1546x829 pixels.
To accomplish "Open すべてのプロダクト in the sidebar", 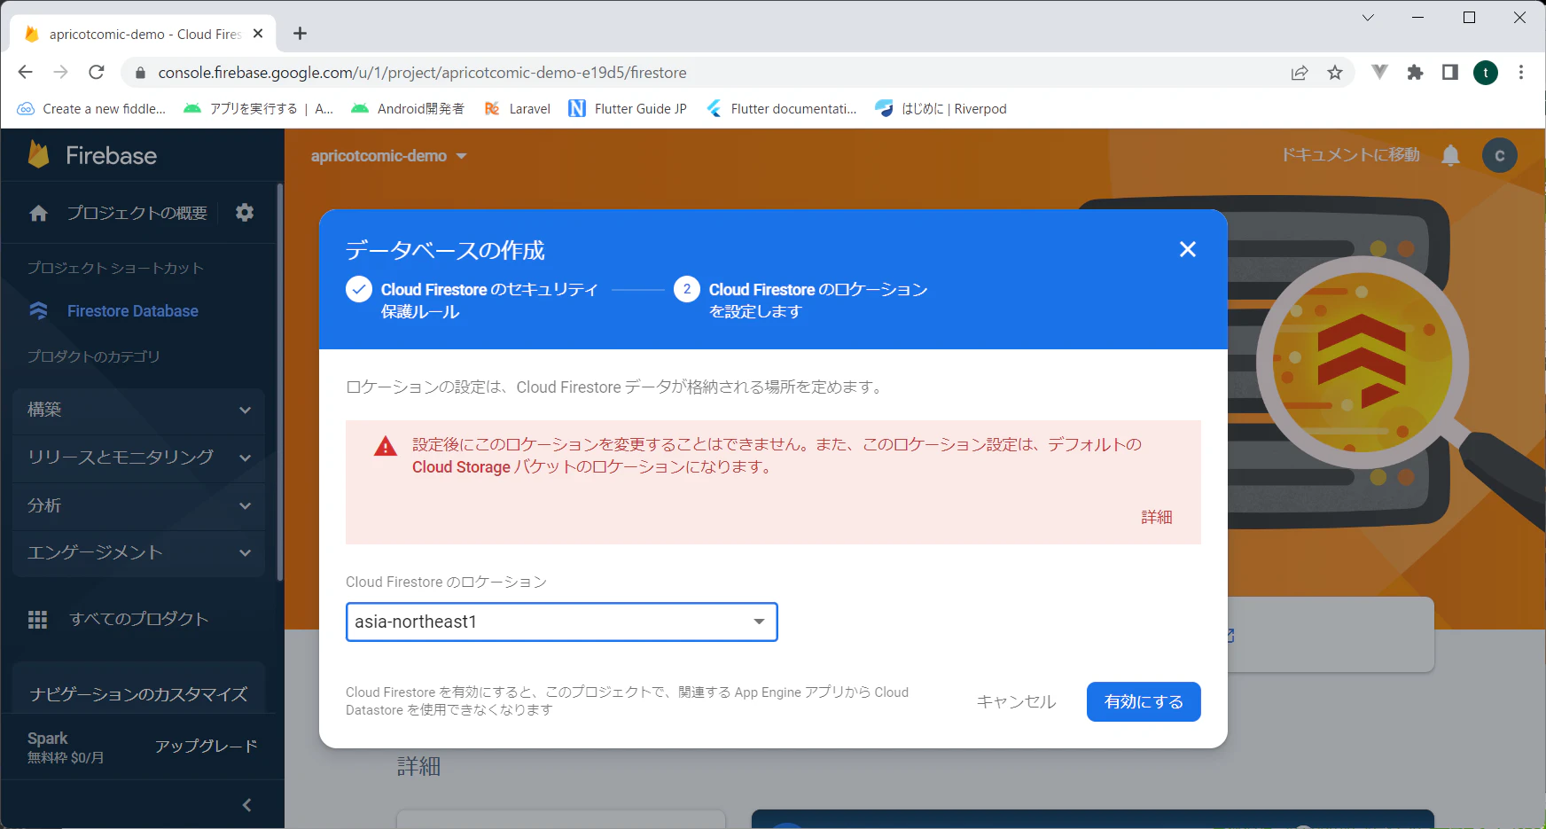I will pyautogui.click(x=139, y=619).
